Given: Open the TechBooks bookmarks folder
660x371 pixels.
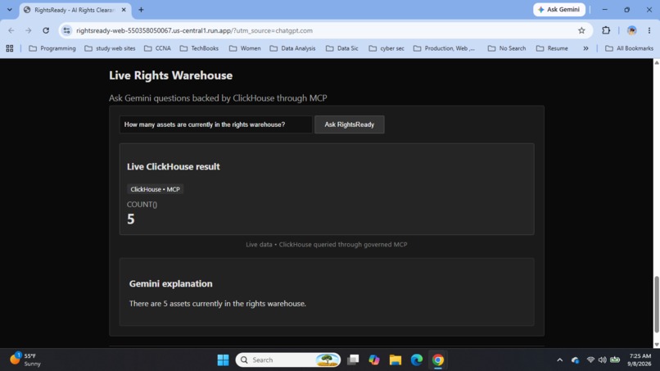Looking at the screenshot, I should coord(199,48).
